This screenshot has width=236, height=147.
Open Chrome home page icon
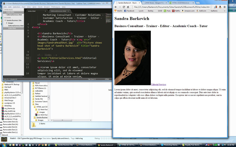pyautogui.click(x=128, y=7)
